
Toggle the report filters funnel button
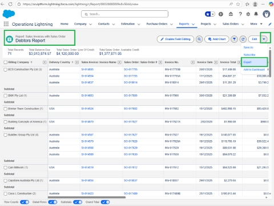point(234,39)
